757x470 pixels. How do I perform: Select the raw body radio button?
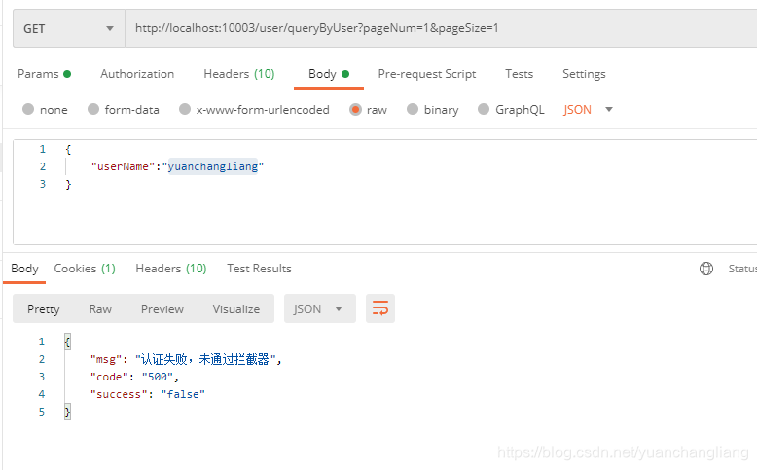pyautogui.click(x=355, y=109)
